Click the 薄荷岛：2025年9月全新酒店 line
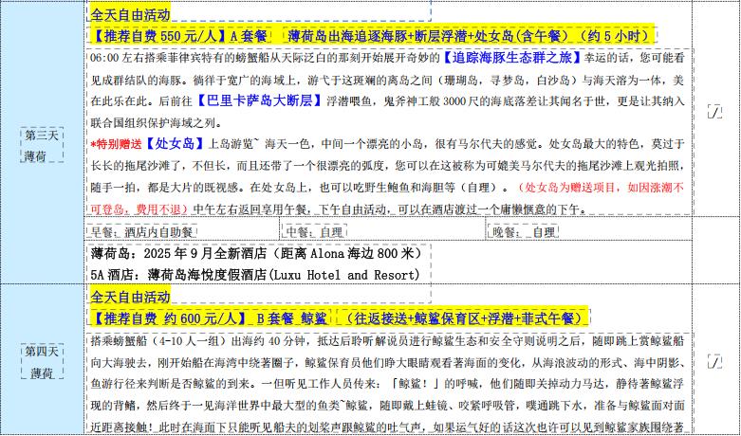The height and width of the screenshot is (436, 741). click(x=254, y=253)
